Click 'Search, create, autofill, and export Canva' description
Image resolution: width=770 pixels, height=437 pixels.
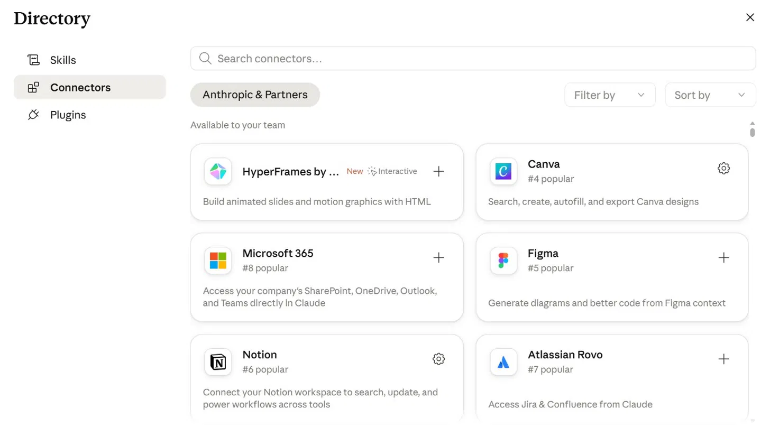tap(593, 201)
